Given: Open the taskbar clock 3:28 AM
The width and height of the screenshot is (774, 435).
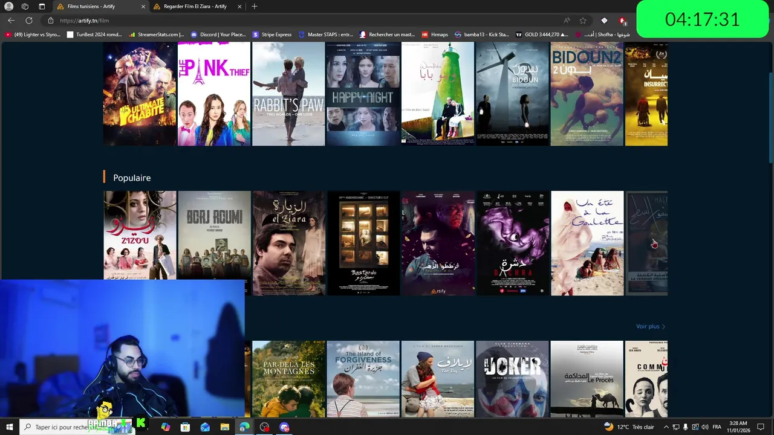Looking at the screenshot, I should pos(738,427).
